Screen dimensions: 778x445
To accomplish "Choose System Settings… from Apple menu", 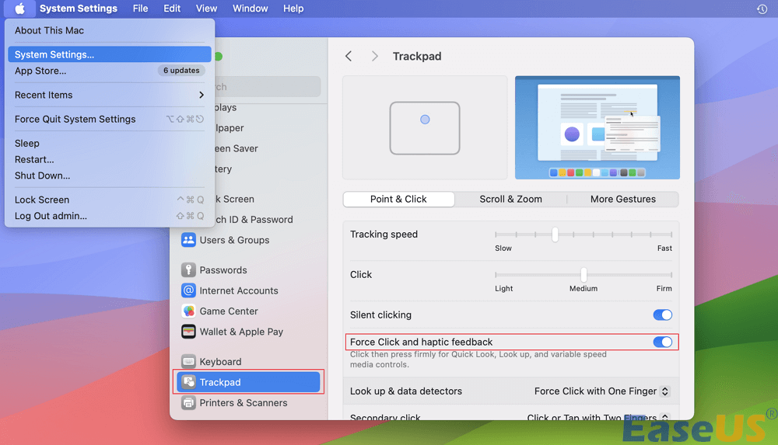I will pos(110,54).
